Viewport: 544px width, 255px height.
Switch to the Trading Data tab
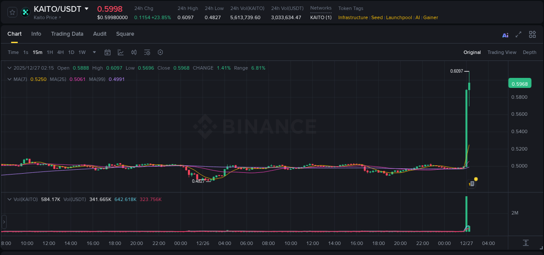(67, 34)
